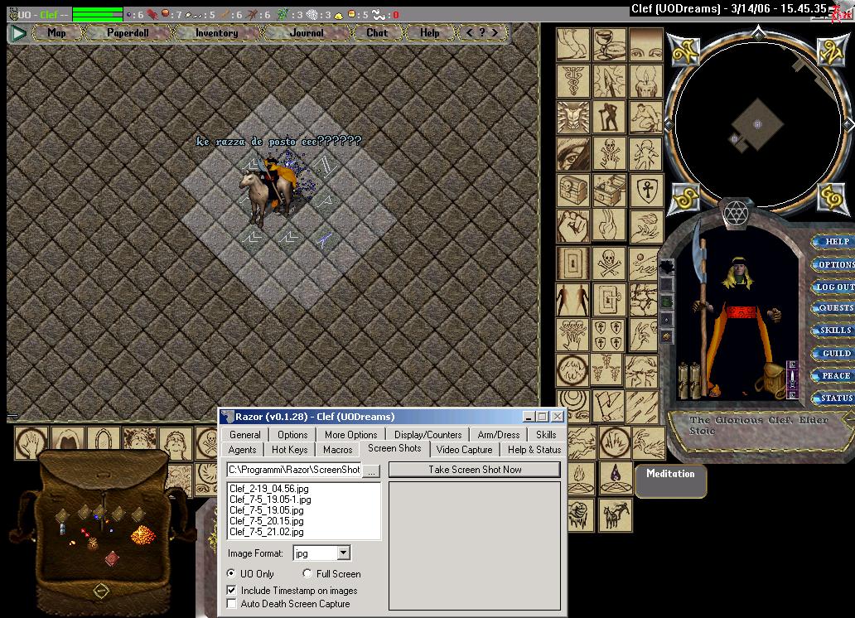This screenshot has height=618, width=855.
Task: Open the Inventory menu item
Action: [x=216, y=33]
